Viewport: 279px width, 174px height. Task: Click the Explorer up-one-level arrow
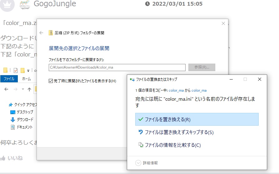coord(29,89)
